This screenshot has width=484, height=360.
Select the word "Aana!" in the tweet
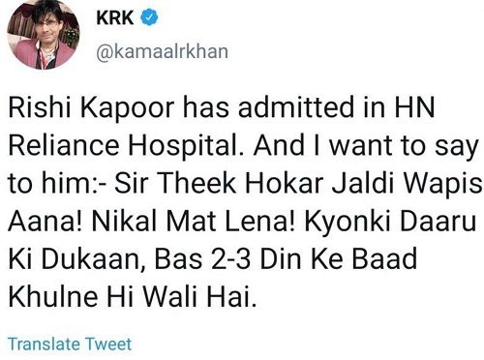[x=45, y=222]
